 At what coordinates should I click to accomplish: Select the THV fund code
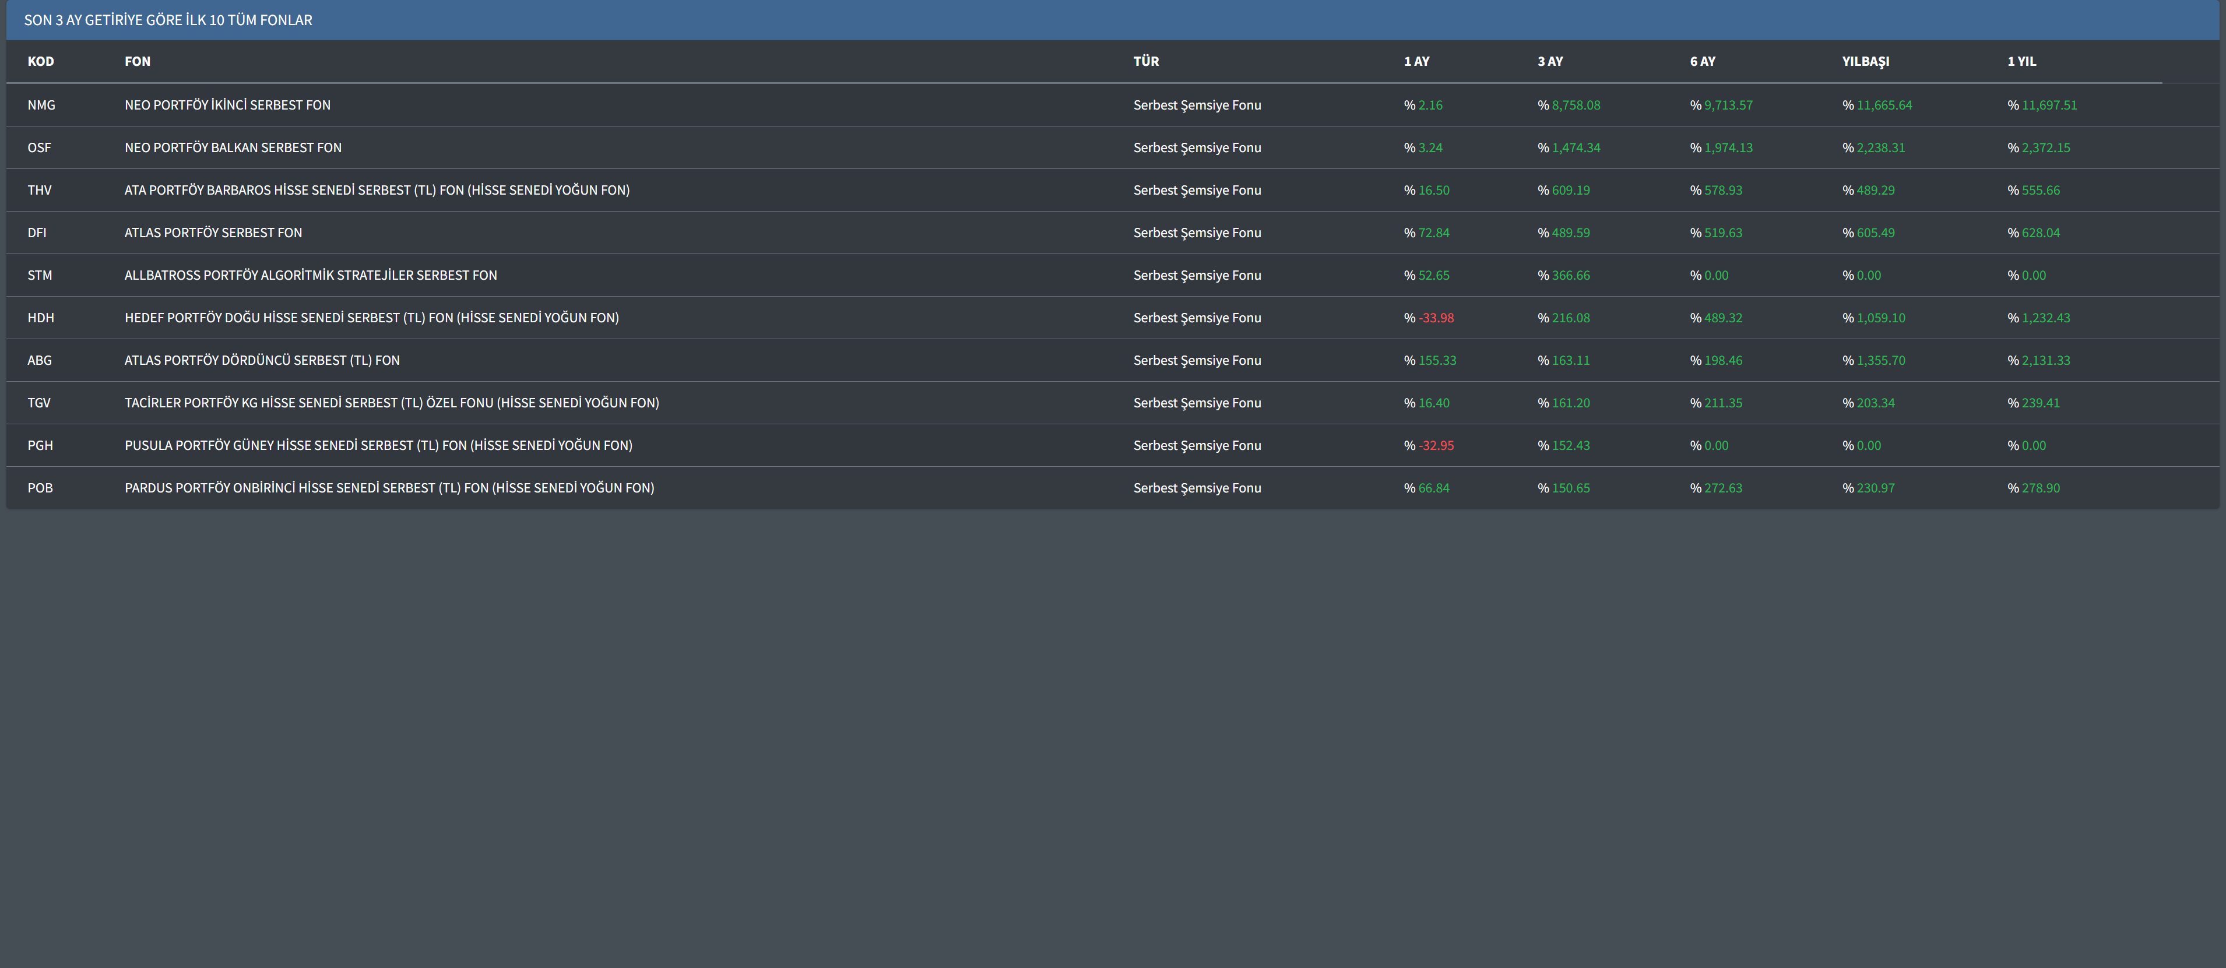click(40, 190)
